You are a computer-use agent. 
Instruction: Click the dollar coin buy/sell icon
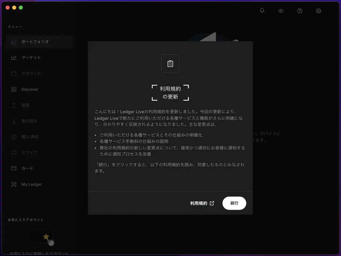(x=14, y=137)
